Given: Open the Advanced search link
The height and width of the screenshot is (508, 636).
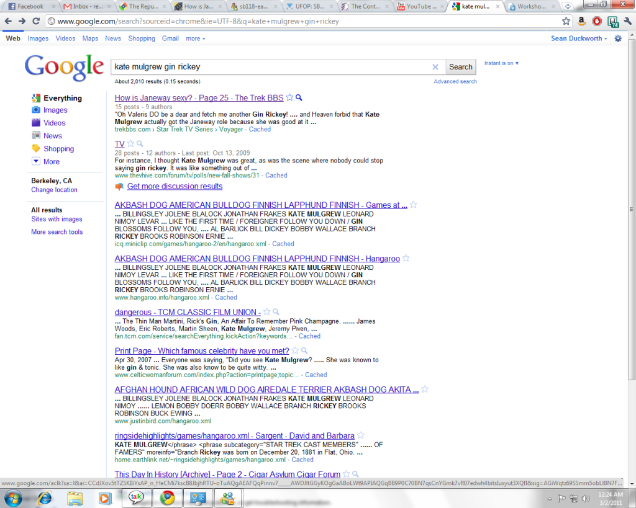Looking at the screenshot, I should tap(455, 81).
